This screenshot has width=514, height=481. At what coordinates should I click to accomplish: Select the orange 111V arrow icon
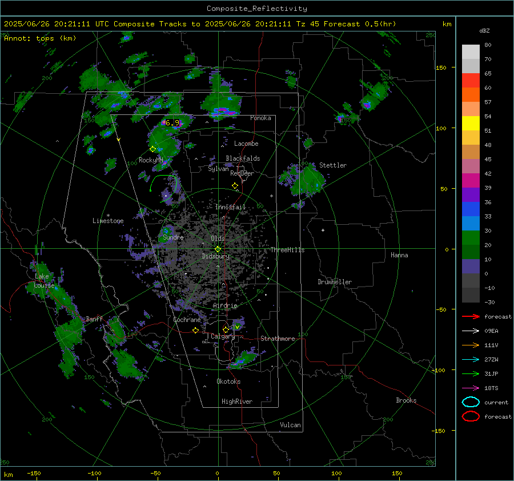click(x=471, y=345)
